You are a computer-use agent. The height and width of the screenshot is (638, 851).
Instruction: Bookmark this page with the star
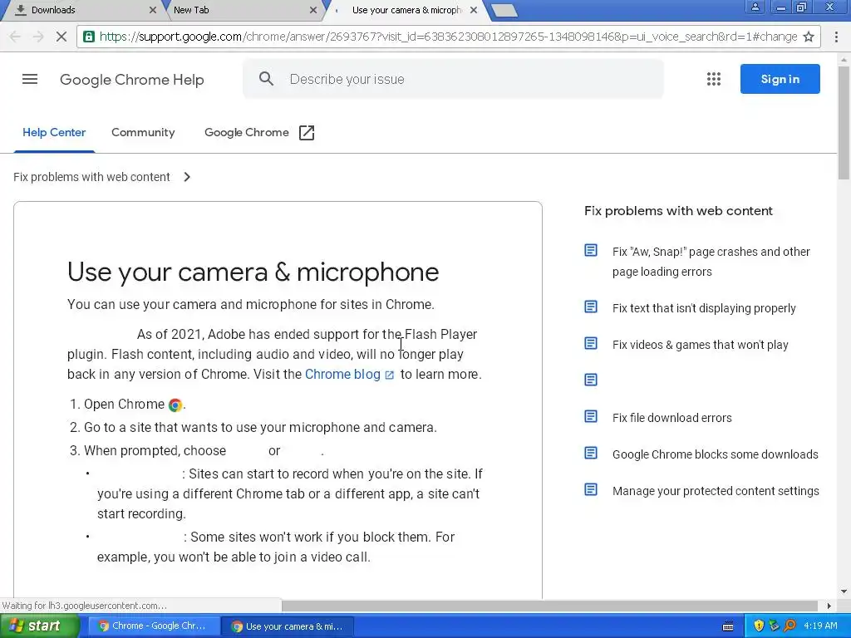[809, 37]
